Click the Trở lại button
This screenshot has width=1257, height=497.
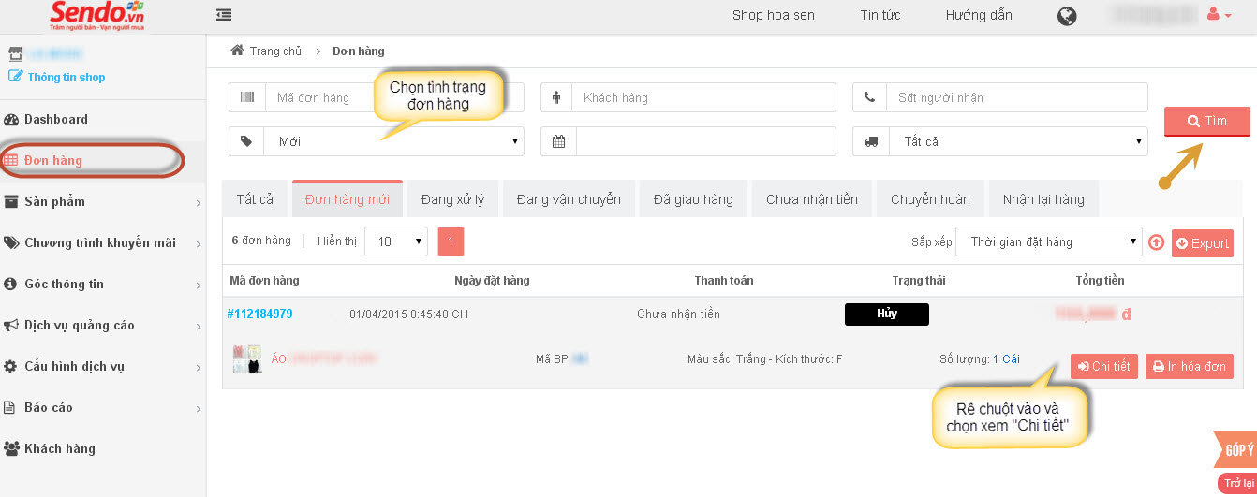coord(1237,484)
